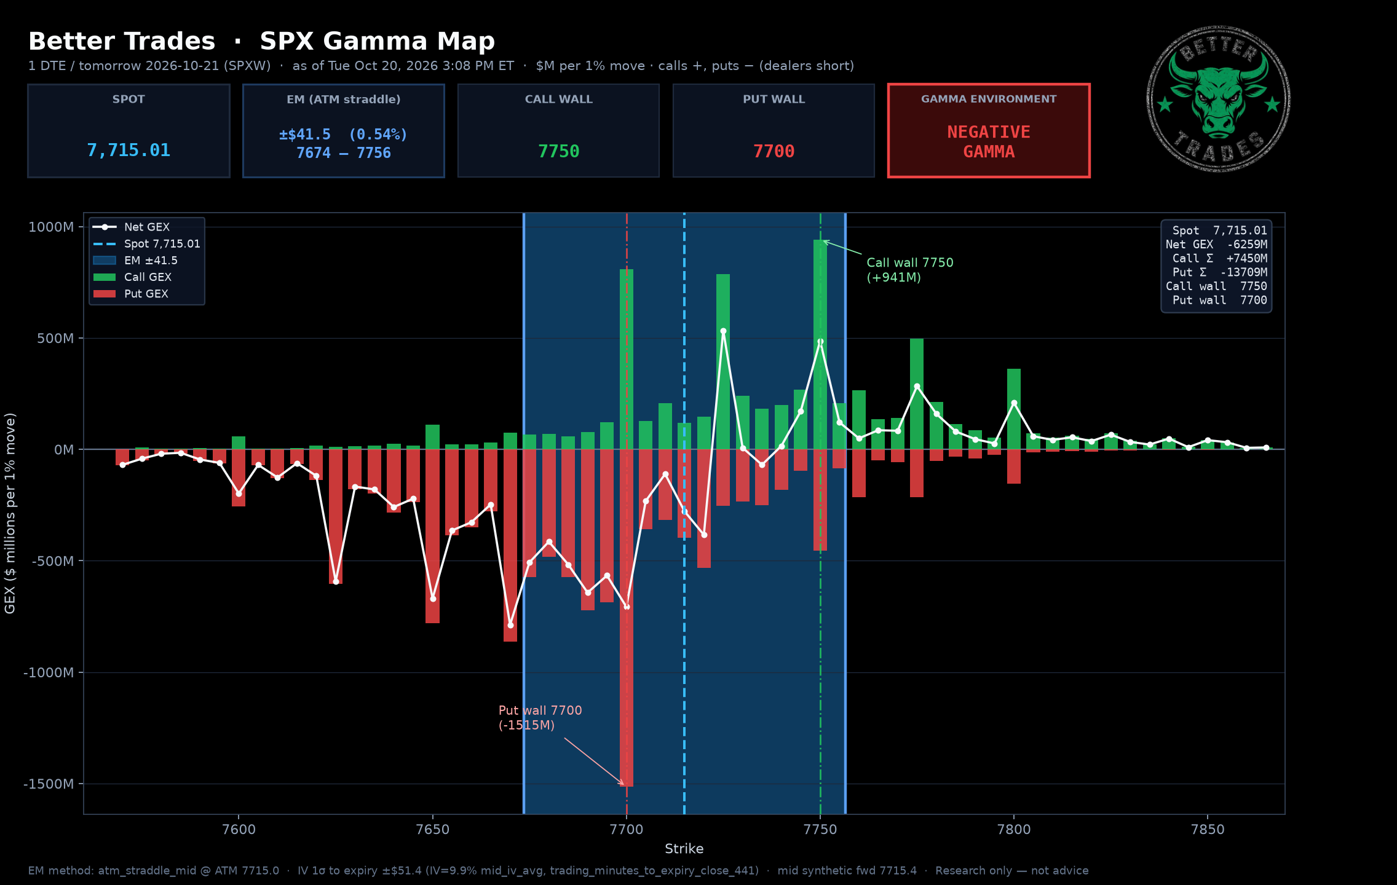Click the EM (ATM straddle) card

tap(344, 131)
